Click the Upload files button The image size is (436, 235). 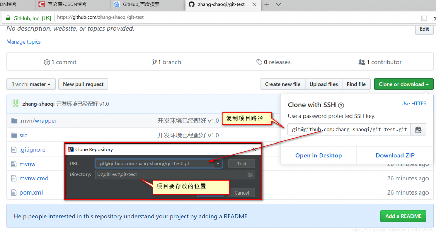click(324, 84)
